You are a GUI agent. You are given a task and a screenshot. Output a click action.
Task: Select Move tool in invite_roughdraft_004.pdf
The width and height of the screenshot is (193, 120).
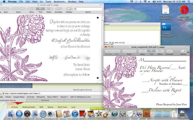[143, 51]
